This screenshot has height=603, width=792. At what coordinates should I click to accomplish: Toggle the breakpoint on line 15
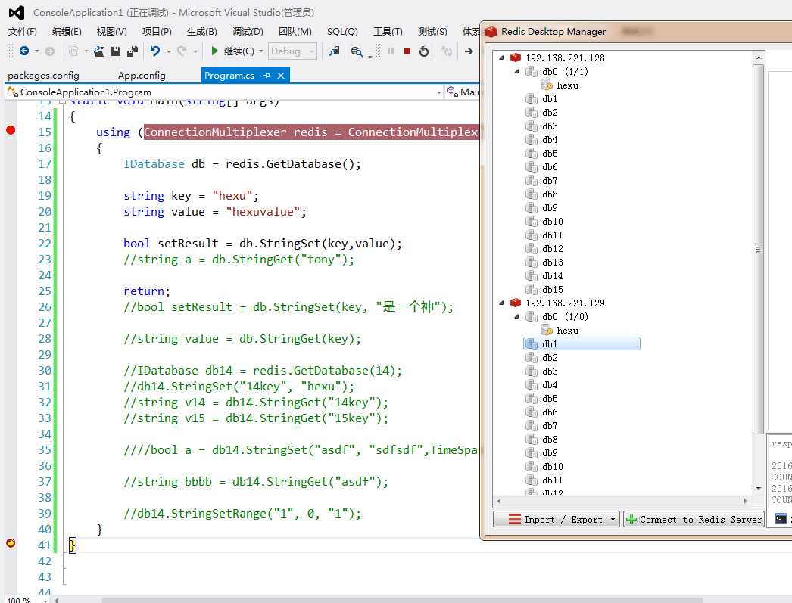coord(11,131)
